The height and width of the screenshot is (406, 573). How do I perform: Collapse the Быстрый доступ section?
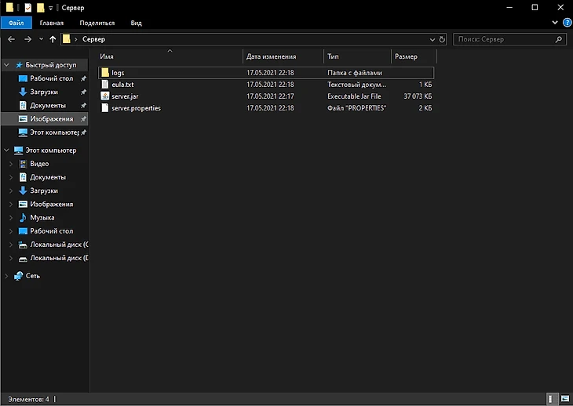pyautogui.click(x=7, y=65)
